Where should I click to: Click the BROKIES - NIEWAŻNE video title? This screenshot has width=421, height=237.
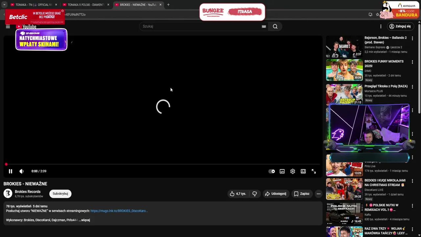(25, 184)
